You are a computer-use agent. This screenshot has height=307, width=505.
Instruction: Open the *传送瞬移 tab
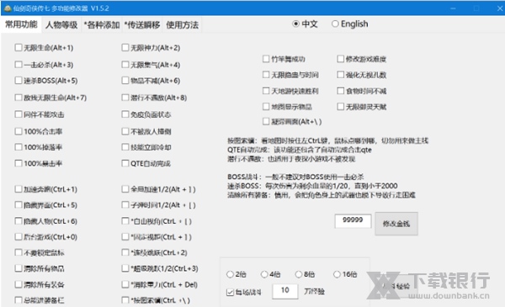(x=142, y=24)
